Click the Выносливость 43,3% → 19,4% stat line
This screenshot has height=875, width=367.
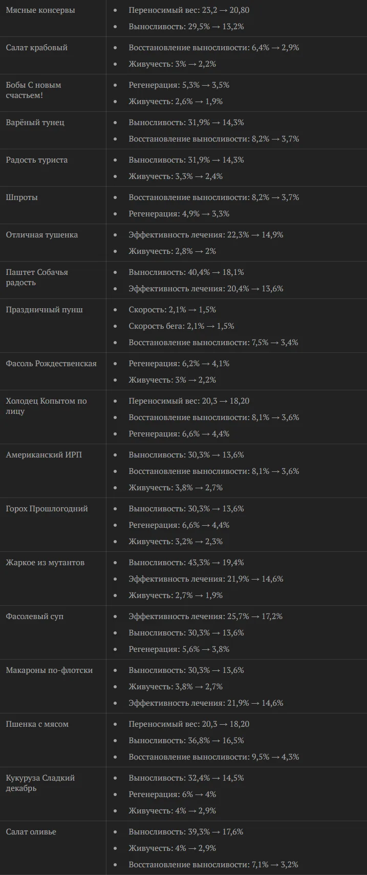(x=186, y=563)
